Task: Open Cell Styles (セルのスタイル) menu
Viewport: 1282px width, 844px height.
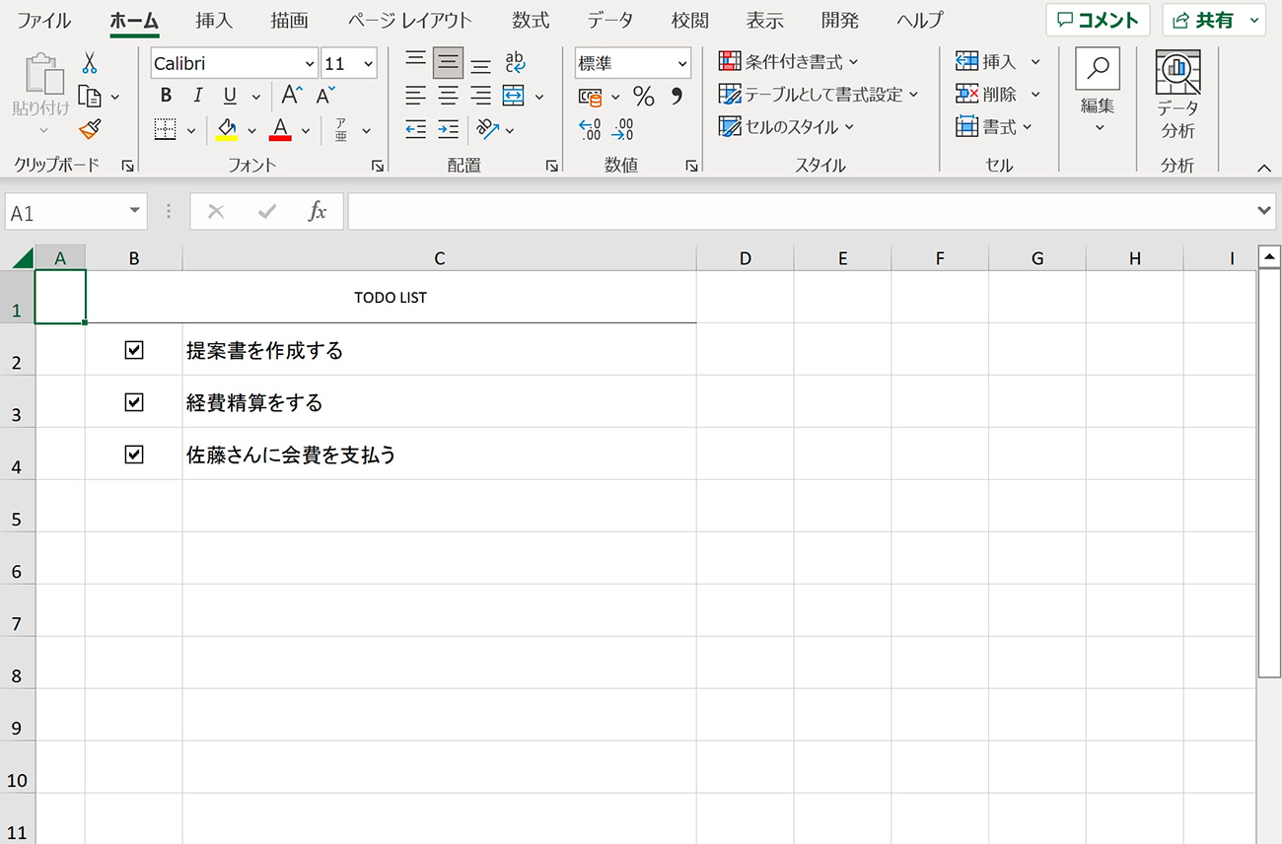Action: click(786, 127)
